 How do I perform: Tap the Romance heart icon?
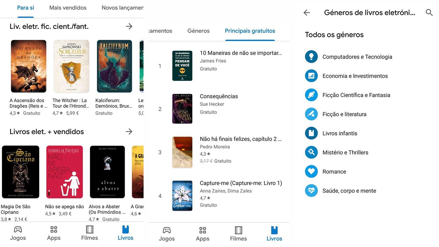tap(311, 172)
